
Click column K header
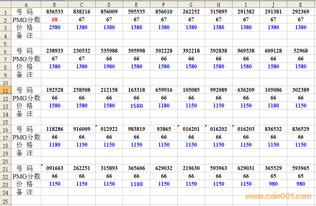tap(301, 5)
